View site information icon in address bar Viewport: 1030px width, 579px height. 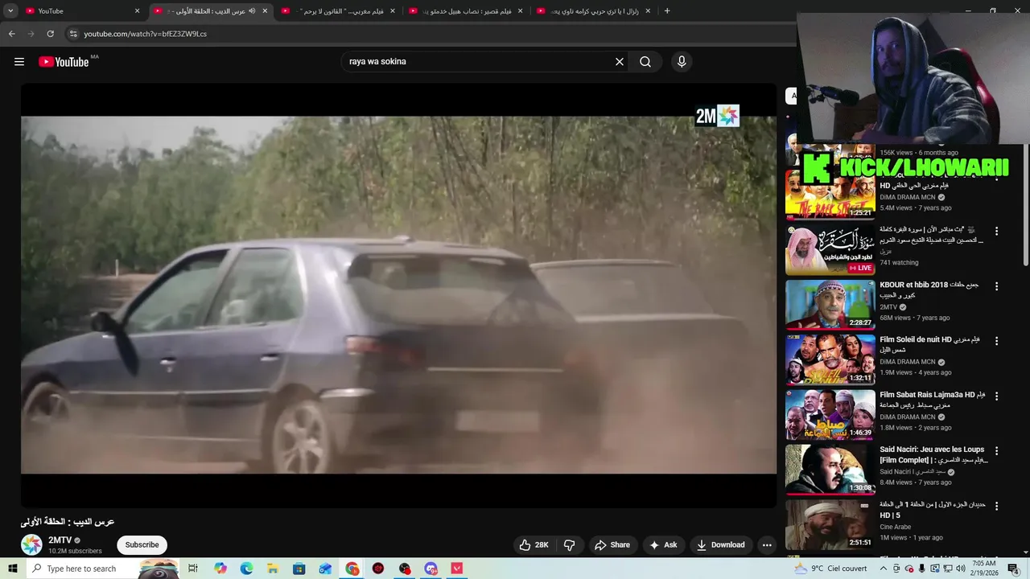[73, 34]
